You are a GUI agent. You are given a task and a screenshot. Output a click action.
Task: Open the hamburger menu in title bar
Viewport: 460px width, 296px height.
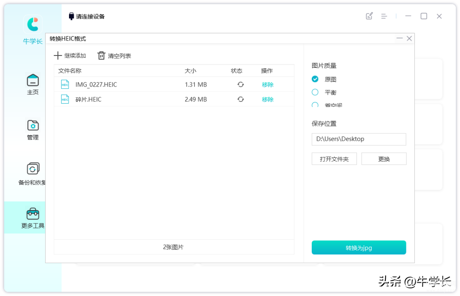click(384, 16)
